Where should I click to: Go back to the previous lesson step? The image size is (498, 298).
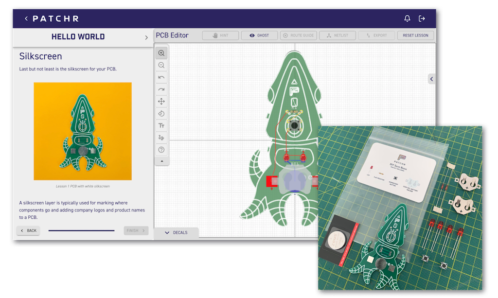coord(29,231)
